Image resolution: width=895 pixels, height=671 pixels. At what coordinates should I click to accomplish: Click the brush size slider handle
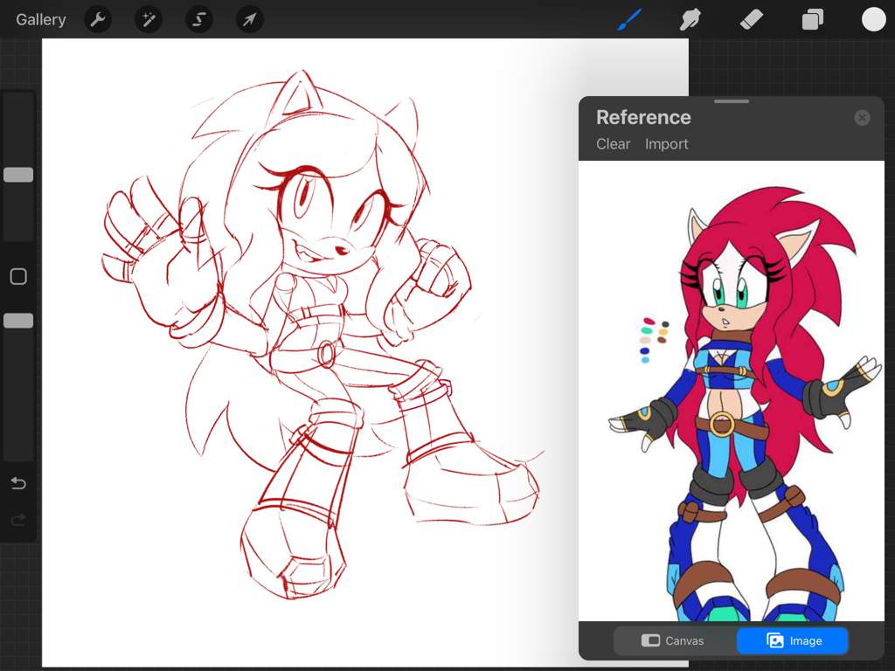tap(18, 175)
